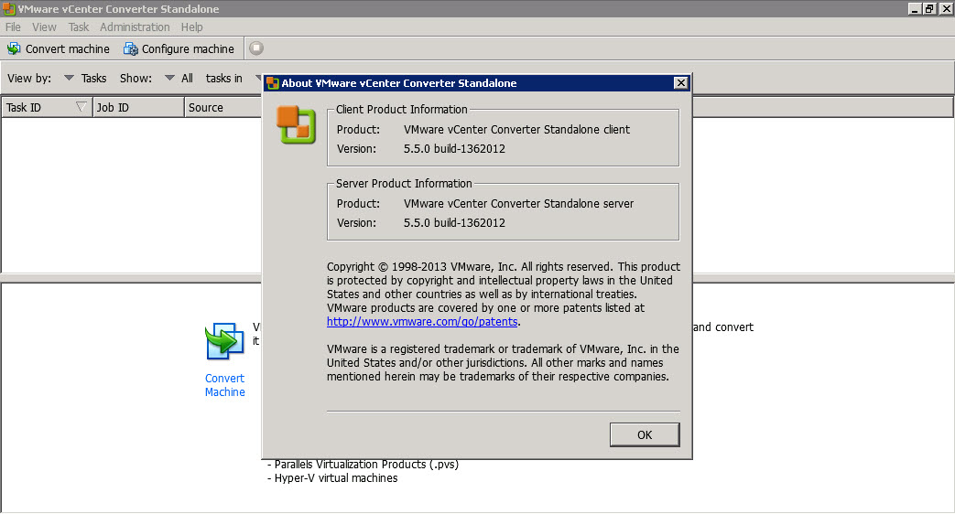This screenshot has height=514, width=955.
Task: Open the View by Tasks dropdown arrow
Action: [69, 78]
